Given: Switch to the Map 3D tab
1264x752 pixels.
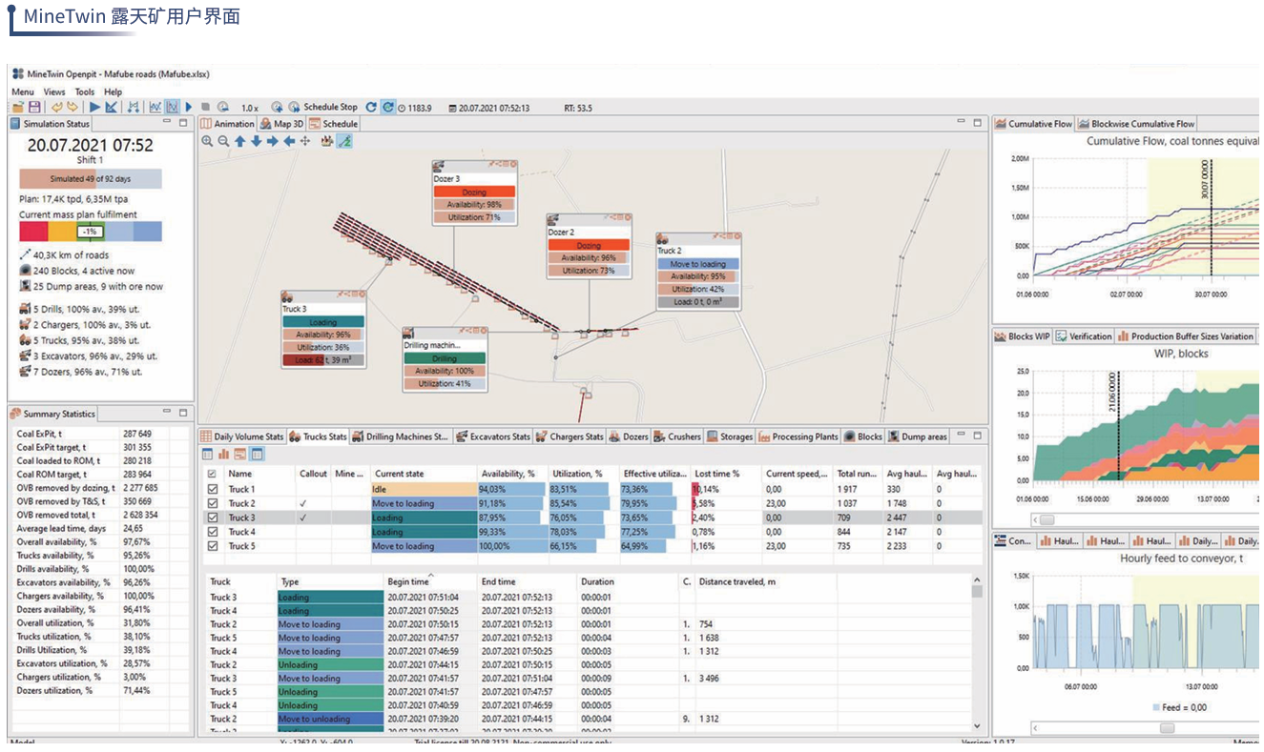Looking at the screenshot, I should (x=280, y=124).
